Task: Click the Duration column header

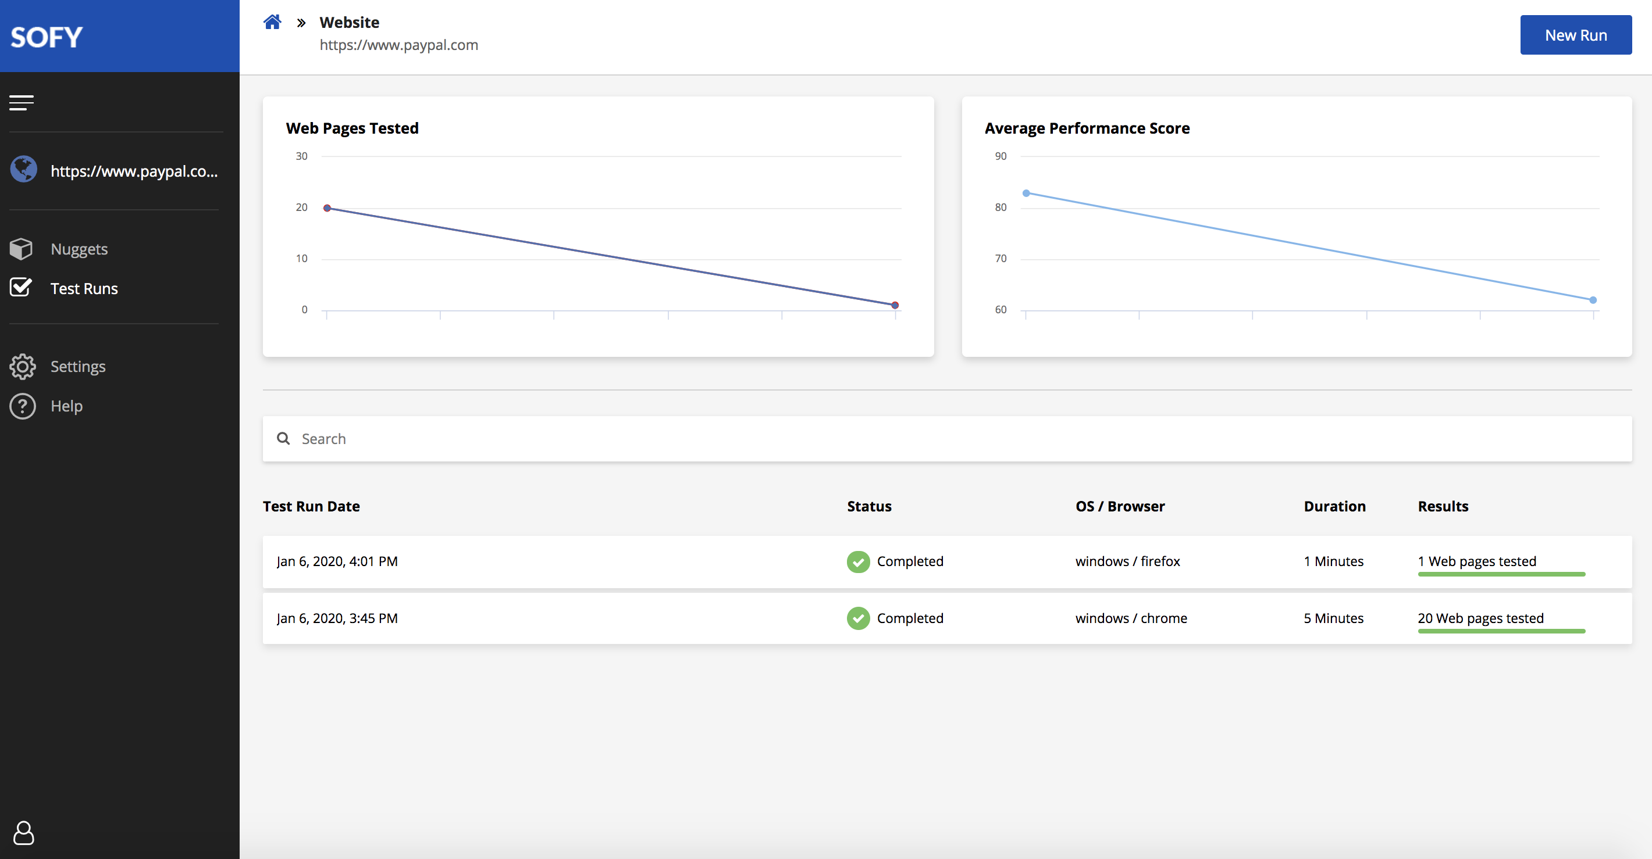Action: coord(1334,506)
